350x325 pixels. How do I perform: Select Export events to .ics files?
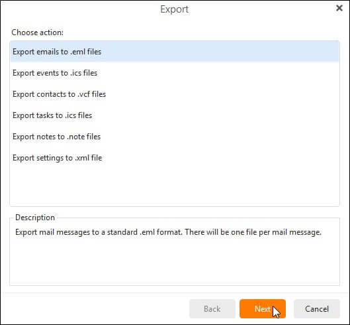175,73
